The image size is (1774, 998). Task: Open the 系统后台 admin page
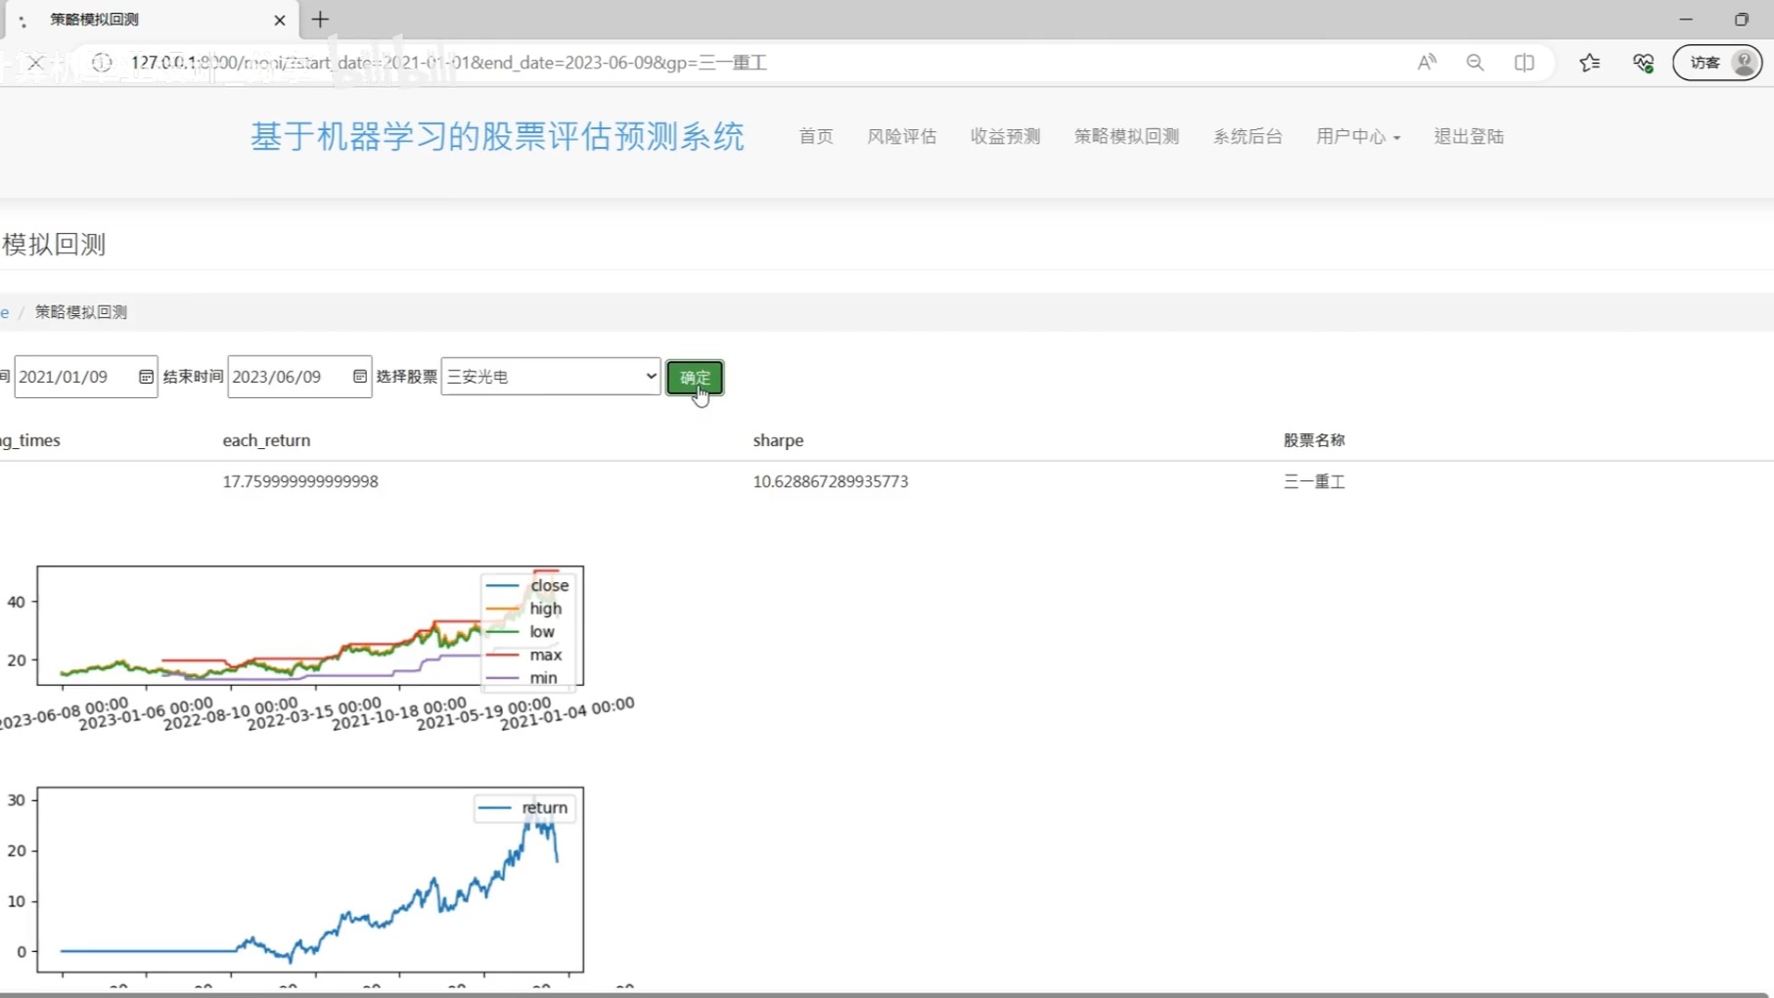pos(1248,136)
